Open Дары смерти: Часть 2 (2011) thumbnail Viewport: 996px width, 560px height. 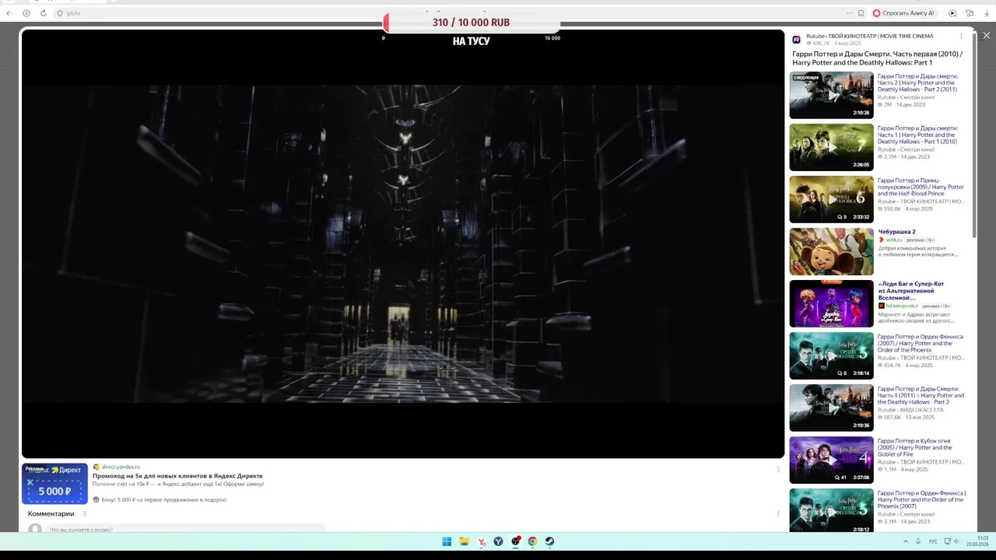click(831, 95)
